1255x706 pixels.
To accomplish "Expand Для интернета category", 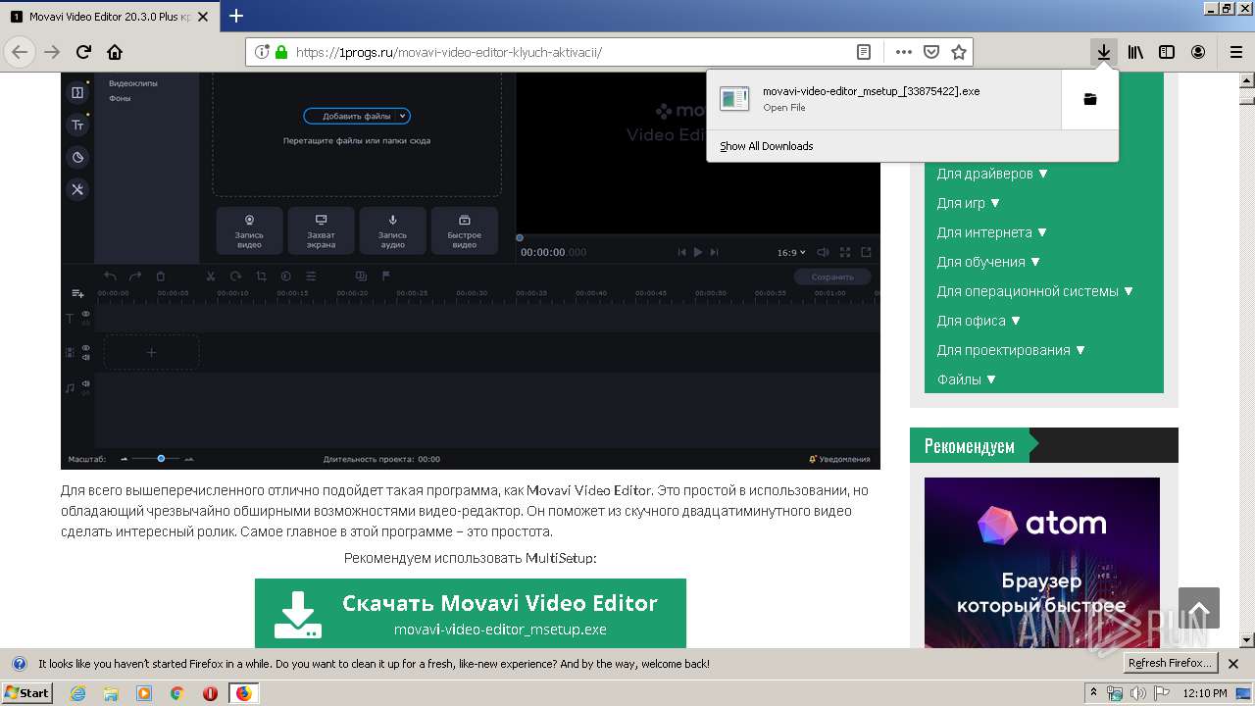I will (x=992, y=232).
